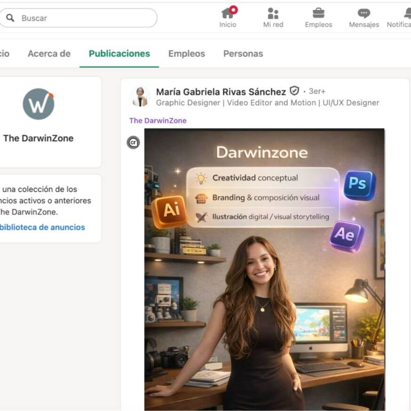Screen dimensions: 411x411
Task: Click The DarwinZone company name in sidebar
Action: [x=38, y=138]
